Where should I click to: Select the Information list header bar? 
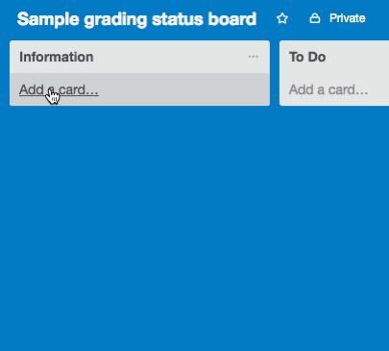[x=139, y=57]
